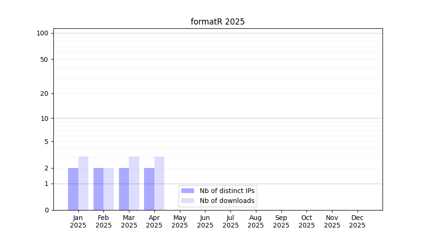Click the March distinct IPs bar

(124, 189)
